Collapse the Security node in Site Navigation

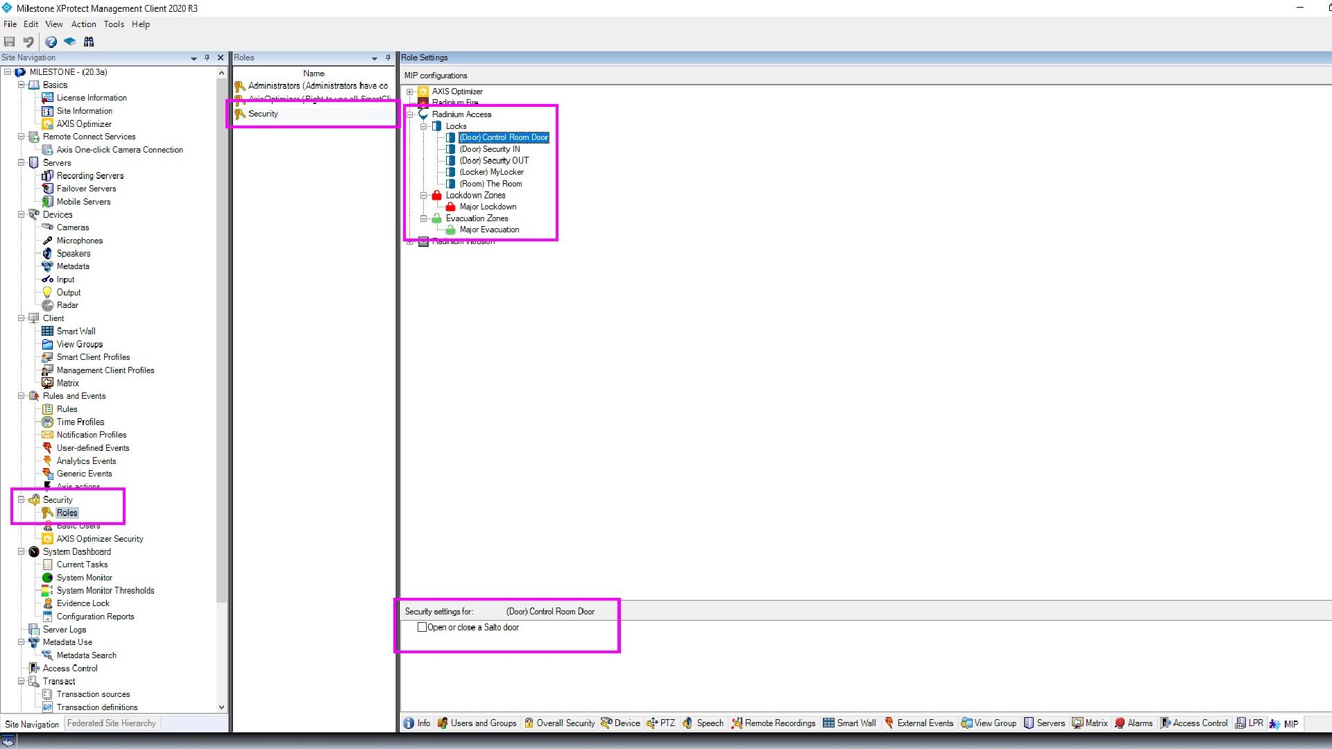(x=21, y=500)
